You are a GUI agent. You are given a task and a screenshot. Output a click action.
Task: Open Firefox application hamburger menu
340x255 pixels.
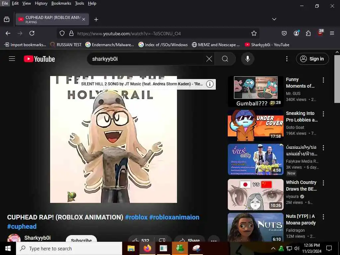[332, 34]
